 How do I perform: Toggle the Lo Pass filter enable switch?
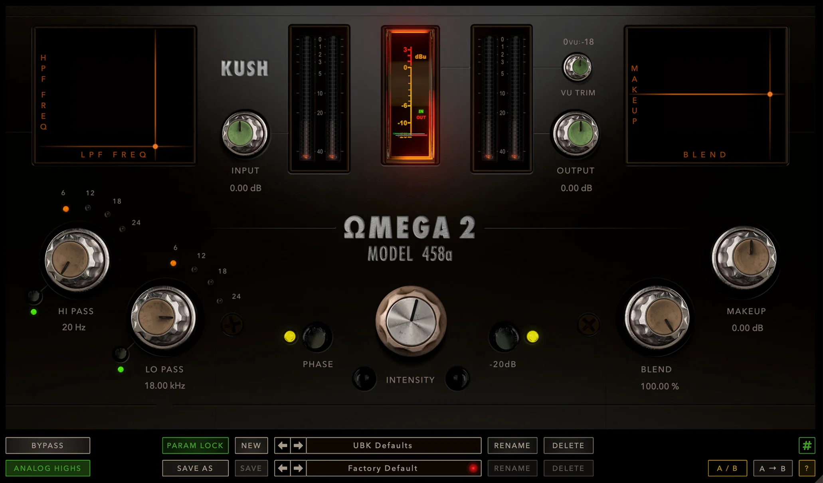click(x=121, y=354)
